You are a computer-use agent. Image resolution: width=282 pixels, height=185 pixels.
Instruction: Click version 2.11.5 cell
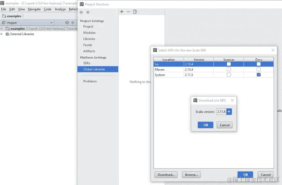199,75
